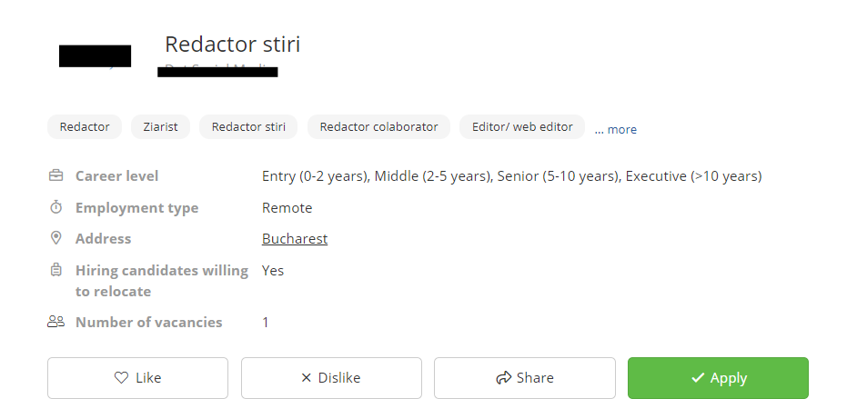This screenshot has height=399, width=847.
Task: Click the vacancies count number 1
Action: [266, 322]
